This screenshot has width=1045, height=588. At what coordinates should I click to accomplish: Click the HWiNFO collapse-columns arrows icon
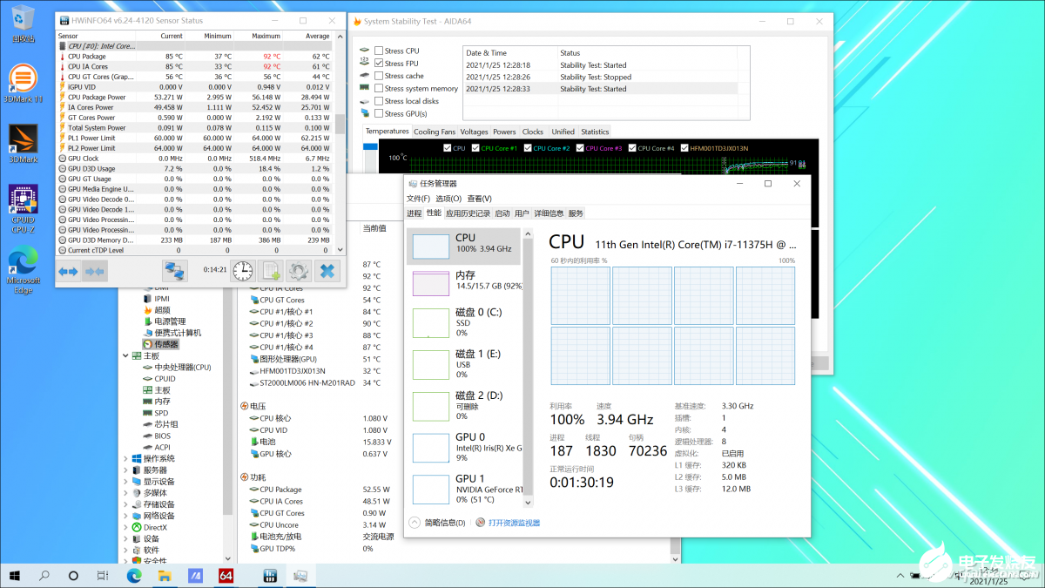[95, 271]
